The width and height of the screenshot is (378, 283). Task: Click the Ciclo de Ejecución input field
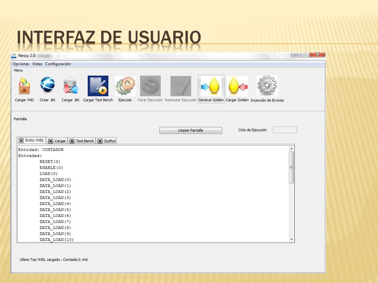[285, 130]
